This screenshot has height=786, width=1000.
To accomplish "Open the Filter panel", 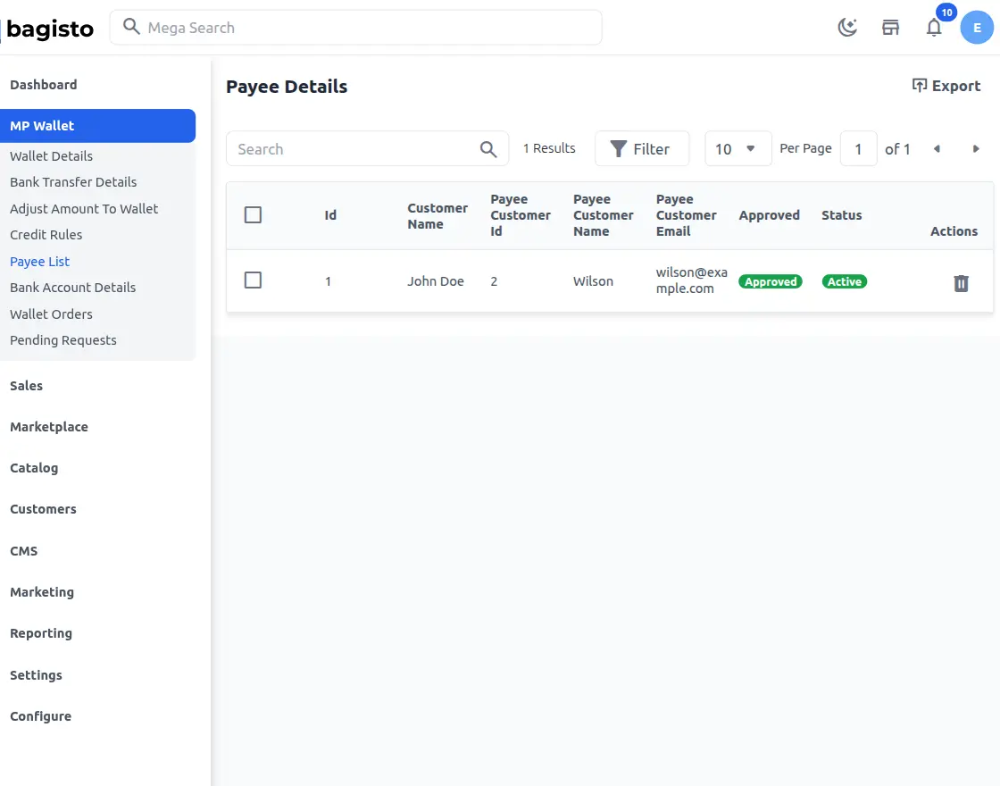I will tap(641, 149).
